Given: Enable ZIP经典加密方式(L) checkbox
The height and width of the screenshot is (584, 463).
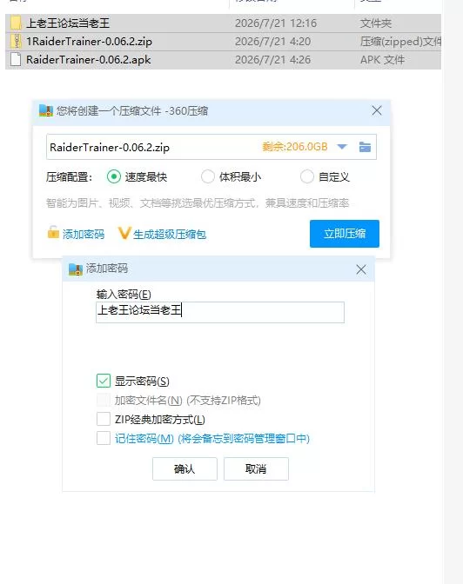Looking at the screenshot, I should click(x=104, y=419).
